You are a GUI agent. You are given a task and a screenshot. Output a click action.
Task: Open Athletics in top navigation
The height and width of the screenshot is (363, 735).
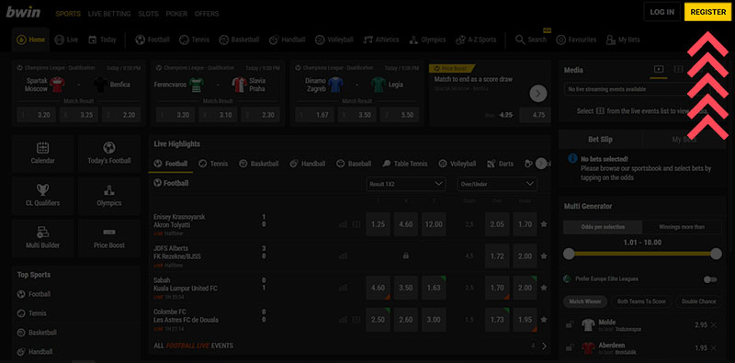tap(381, 40)
